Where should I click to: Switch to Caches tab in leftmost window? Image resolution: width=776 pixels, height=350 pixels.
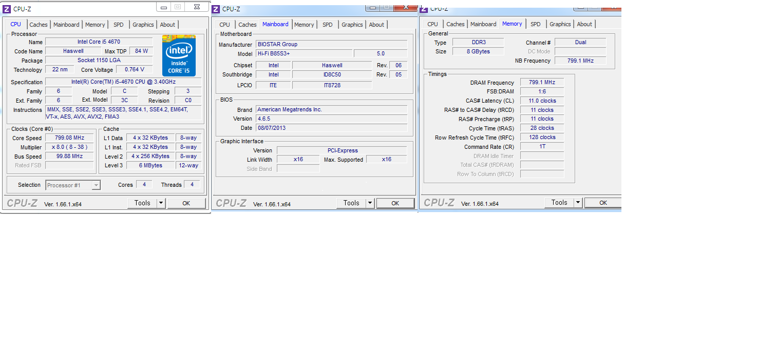(x=39, y=25)
